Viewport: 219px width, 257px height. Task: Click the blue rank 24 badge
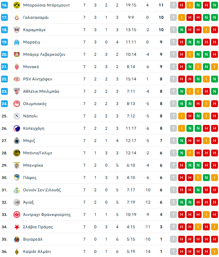point(4,104)
